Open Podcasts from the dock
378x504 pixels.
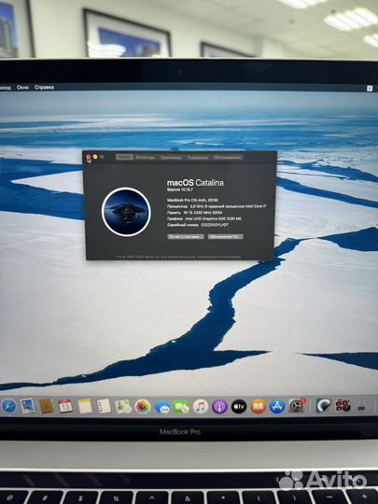pyautogui.click(x=220, y=407)
